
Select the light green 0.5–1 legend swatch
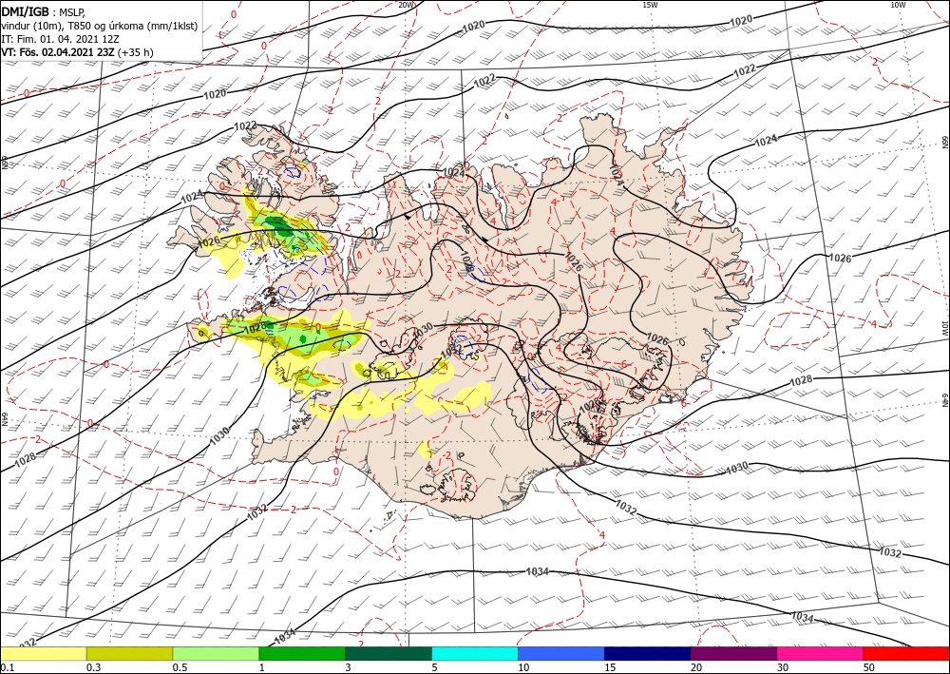click(x=216, y=653)
